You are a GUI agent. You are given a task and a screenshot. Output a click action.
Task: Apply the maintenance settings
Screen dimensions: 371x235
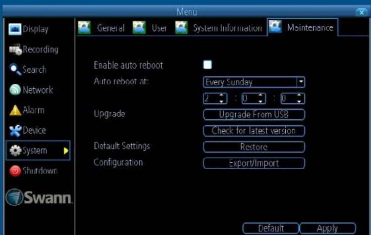pos(327,228)
